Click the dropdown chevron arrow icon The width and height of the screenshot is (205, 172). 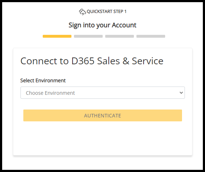(x=181, y=93)
